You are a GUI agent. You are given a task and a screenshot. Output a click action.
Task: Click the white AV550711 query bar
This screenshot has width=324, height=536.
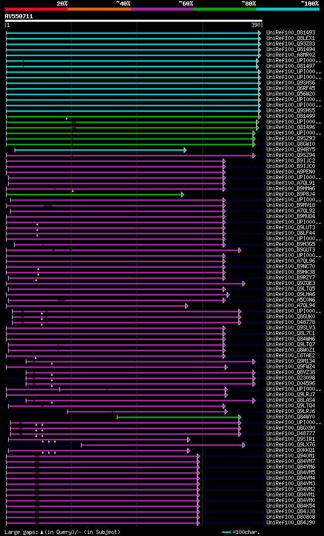pyautogui.click(x=134, y=21)
